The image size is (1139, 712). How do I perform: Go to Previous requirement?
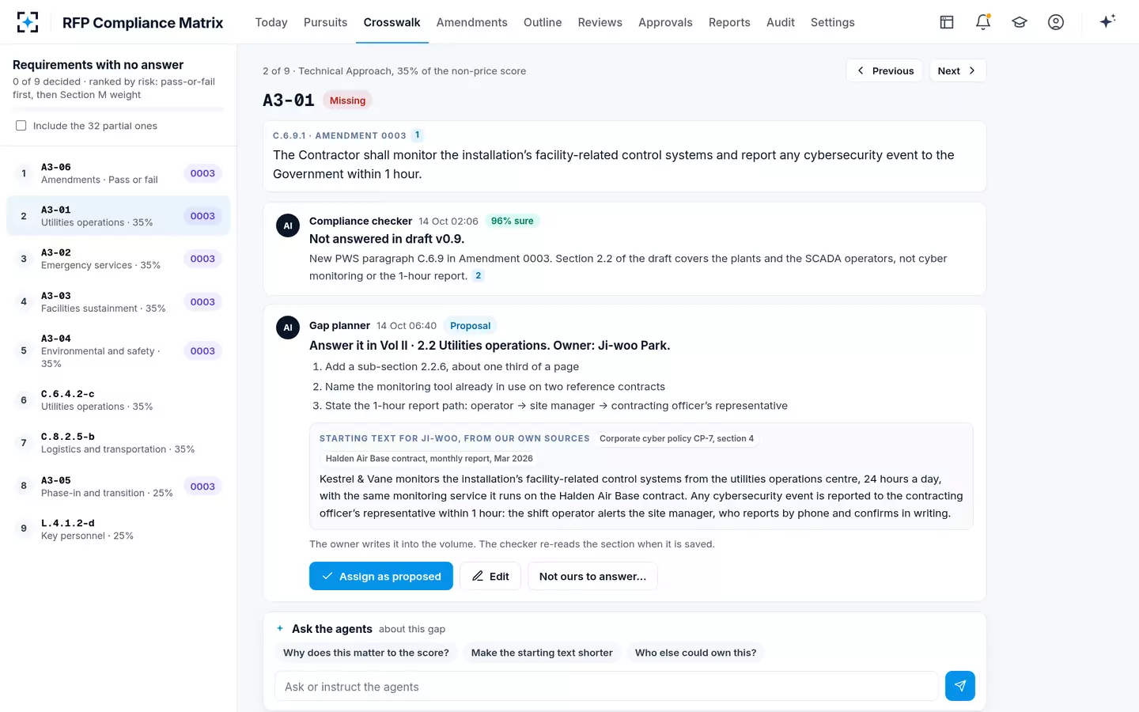[884, 70]
